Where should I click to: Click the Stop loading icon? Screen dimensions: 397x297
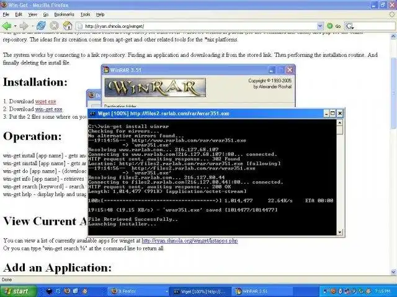[54, 26]
